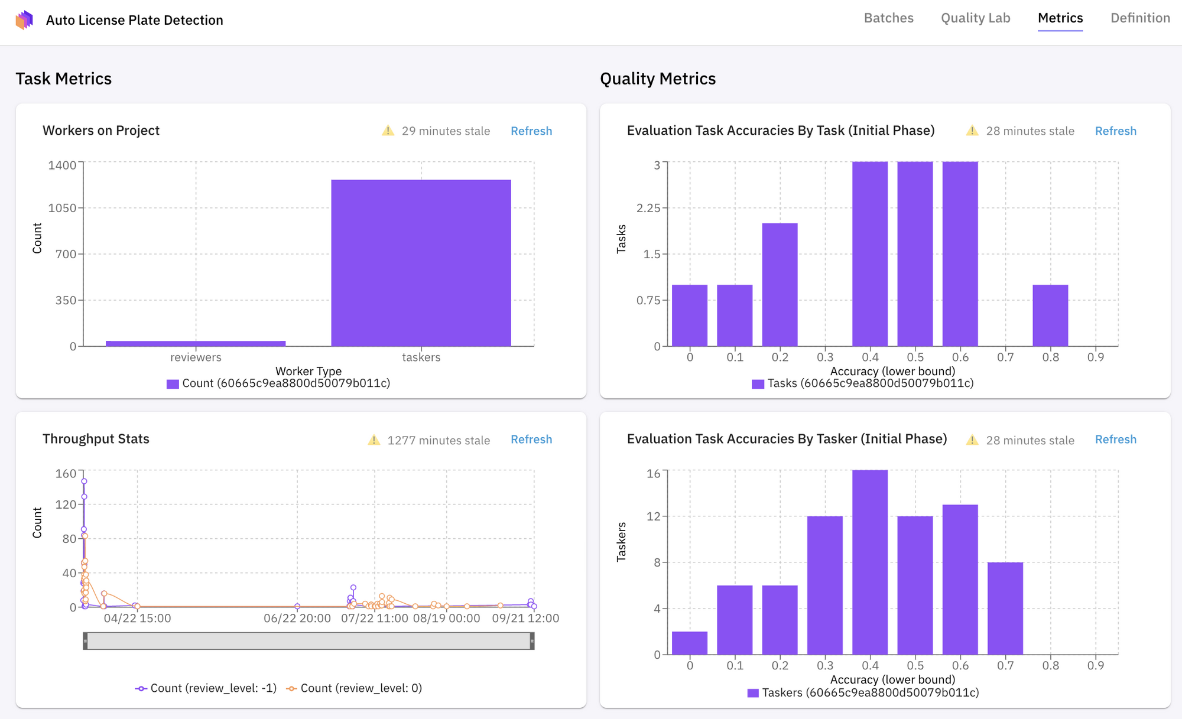Switch to the Quality Lab tab
This screenshot has height=719, width=1182.
pyautogui.click(x=975, y=18)
